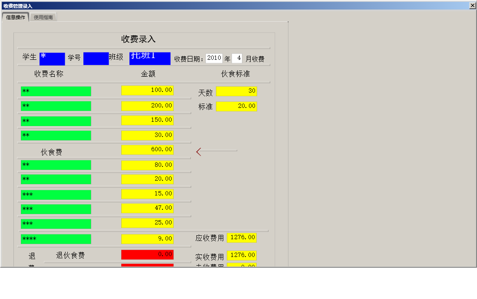Click the 天数 field showing 30
Image resolution: width=477 pixels, height=299 pixels.
[x=237, y=91]
